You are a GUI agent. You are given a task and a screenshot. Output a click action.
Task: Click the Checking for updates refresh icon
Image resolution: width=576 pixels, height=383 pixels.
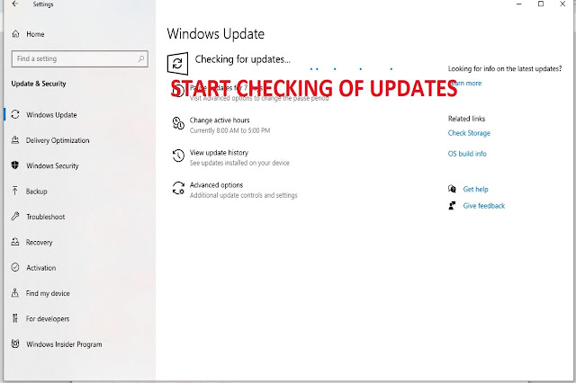pyautogui.click(x=177, y=64)
